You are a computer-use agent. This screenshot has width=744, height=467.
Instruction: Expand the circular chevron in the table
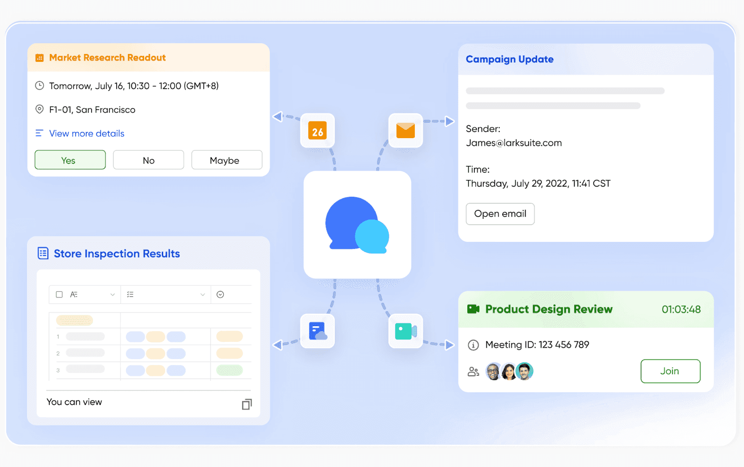[221, 294]
